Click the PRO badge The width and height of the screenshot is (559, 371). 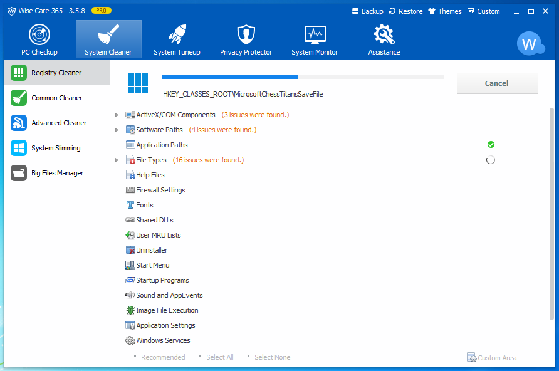[102, 11]
